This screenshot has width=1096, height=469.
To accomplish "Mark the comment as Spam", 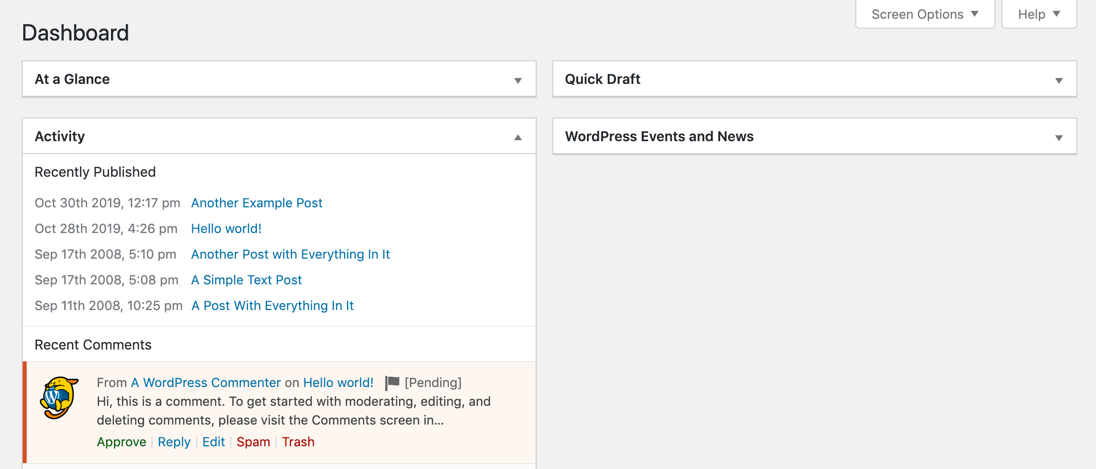I will pos(253,442).
